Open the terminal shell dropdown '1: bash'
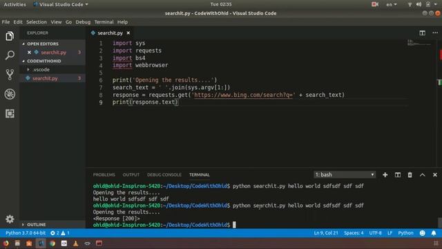442x249 pixels. click(x=345, y=175)
